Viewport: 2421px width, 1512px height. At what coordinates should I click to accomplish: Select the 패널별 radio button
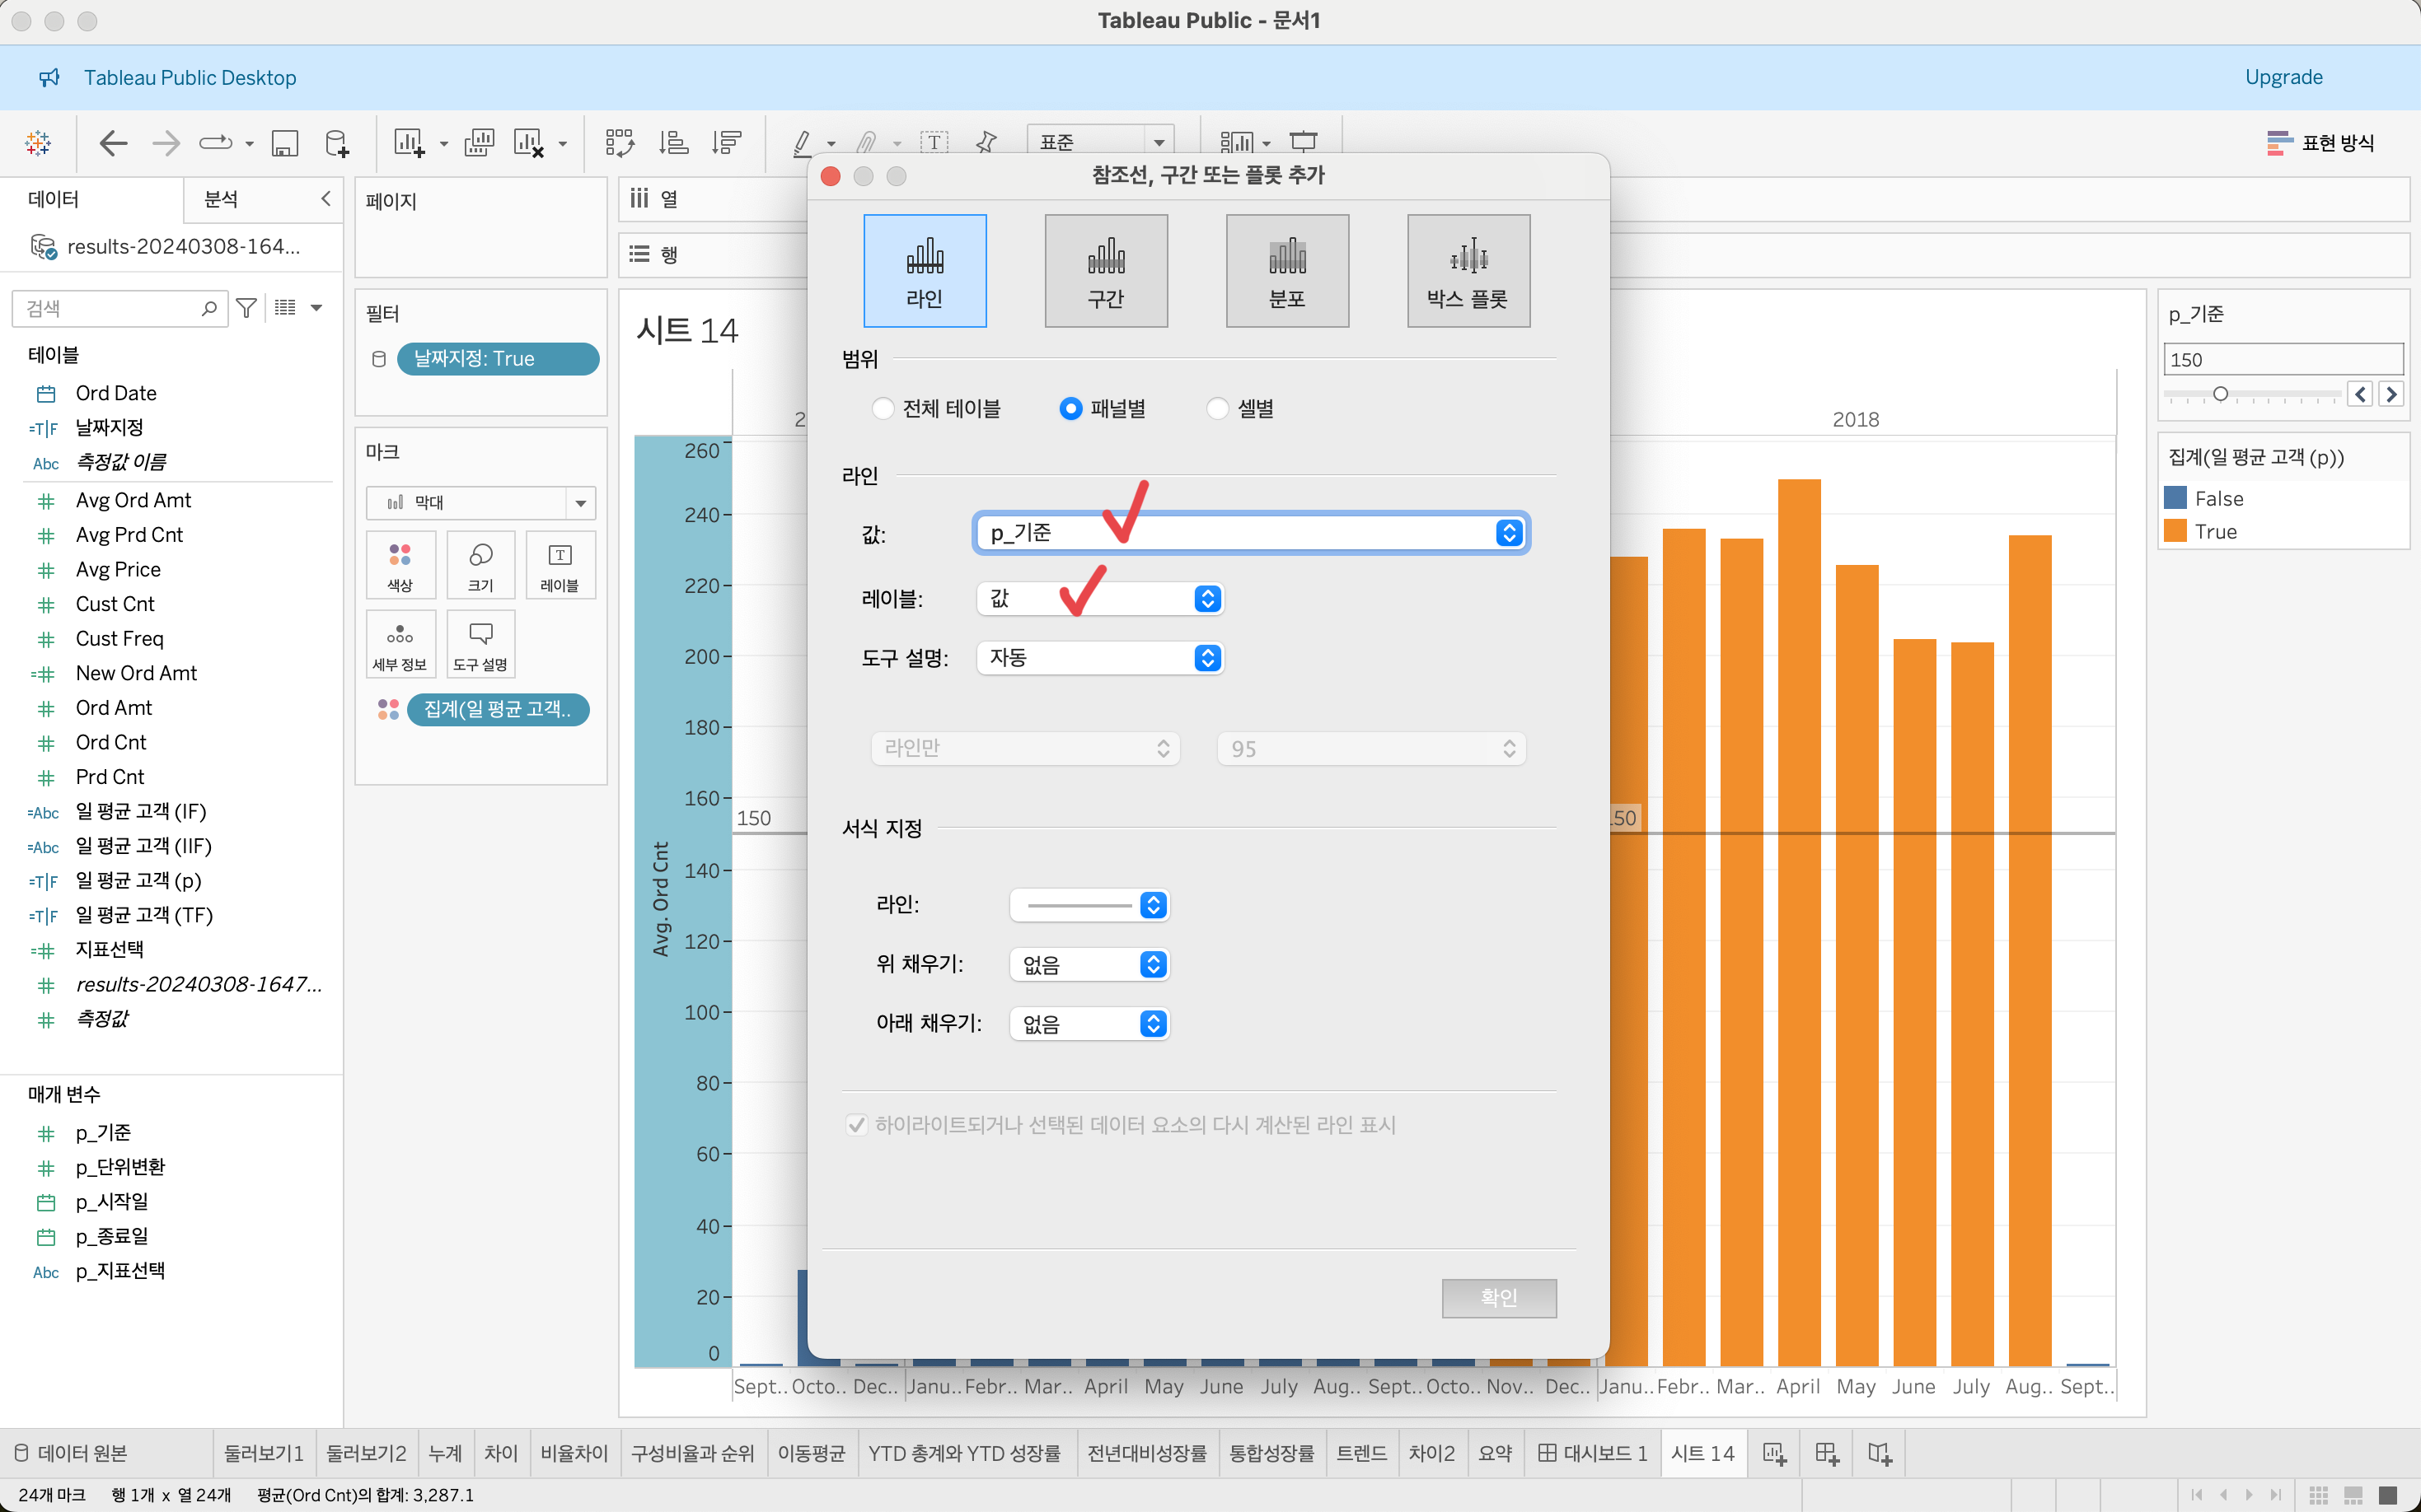[x=1070, y=408]
